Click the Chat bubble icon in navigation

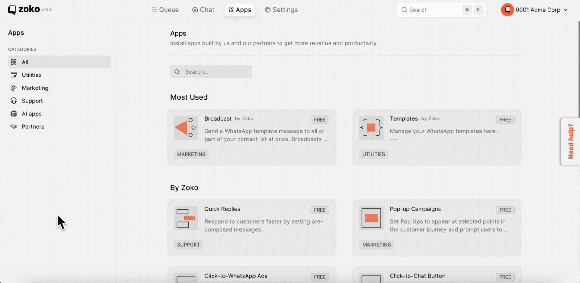195,10
